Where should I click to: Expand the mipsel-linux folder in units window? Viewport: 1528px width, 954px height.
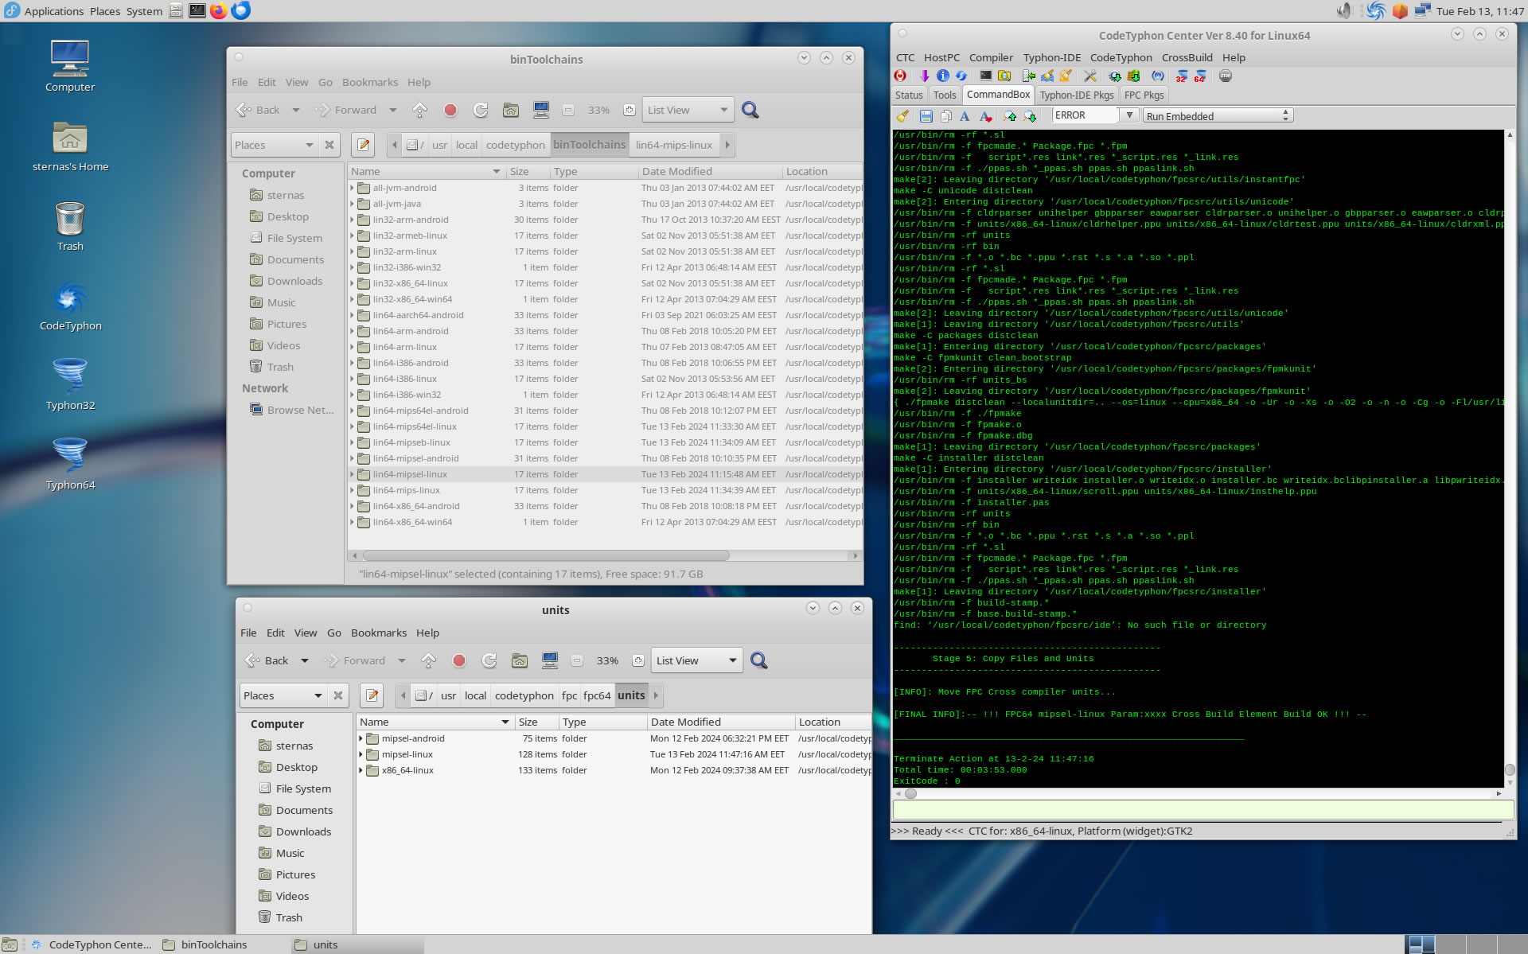pos(361,754)
